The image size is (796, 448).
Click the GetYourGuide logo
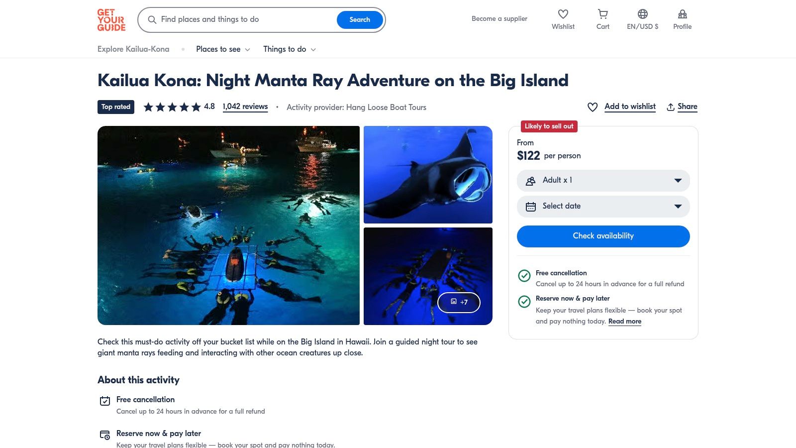pyautogui.click(x=111, y=20)
